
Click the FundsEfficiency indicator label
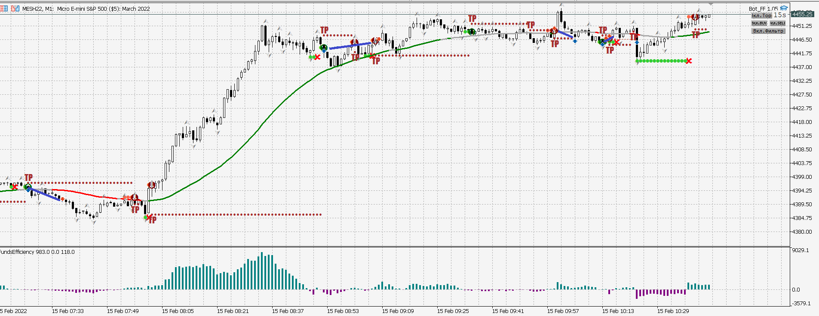pyautogui.click(x=37, y=252)
